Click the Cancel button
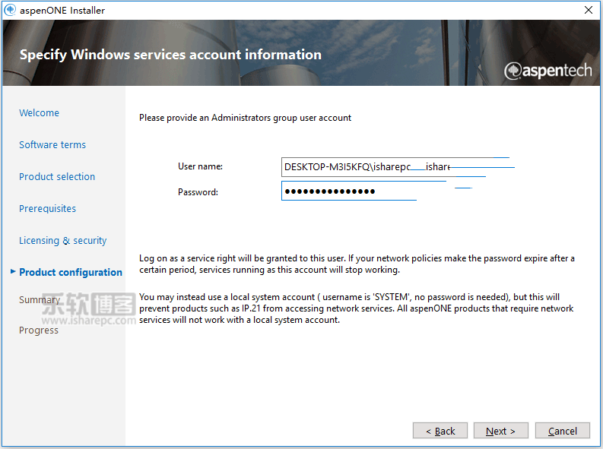 pyautogui.click(x=562, y=431)
